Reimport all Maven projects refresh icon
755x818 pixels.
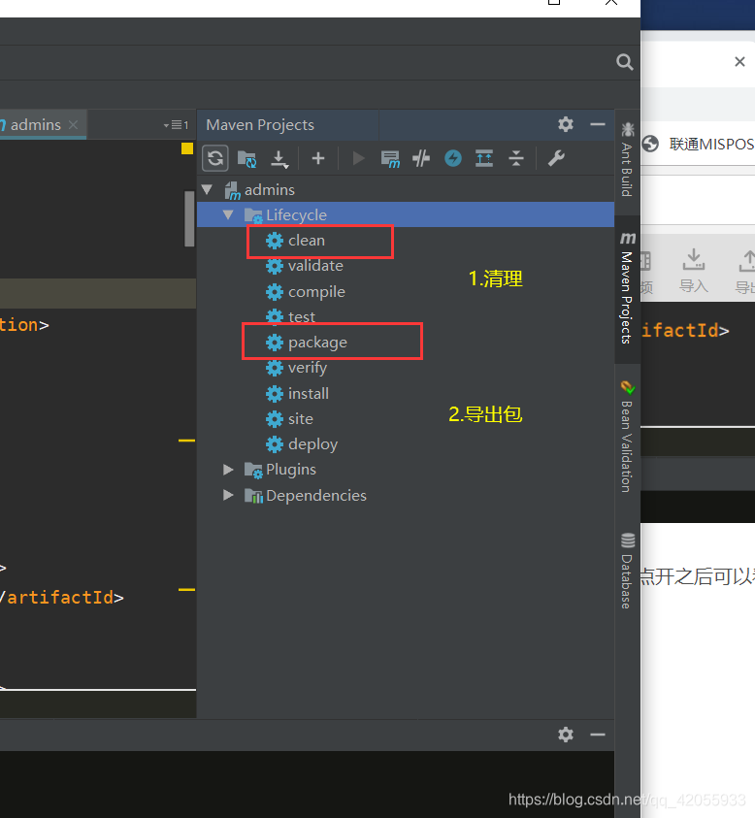point(215,158)
